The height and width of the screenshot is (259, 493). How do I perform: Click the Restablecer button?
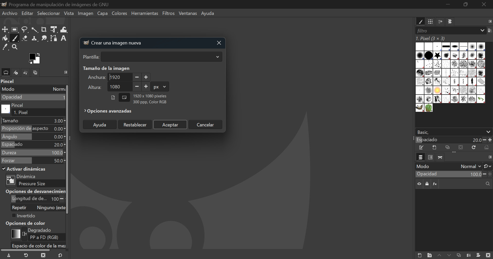(x=135, y=125)
